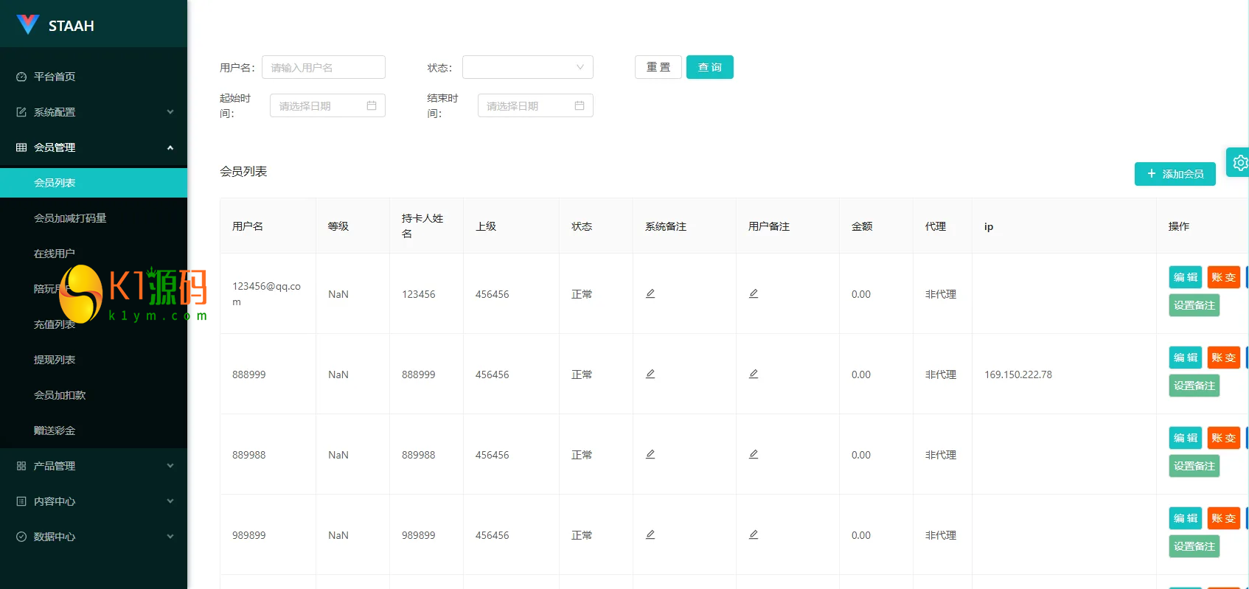1249x589 pixels.
Task: Edit user remark for user 989899
Action: tap(754, 534)
